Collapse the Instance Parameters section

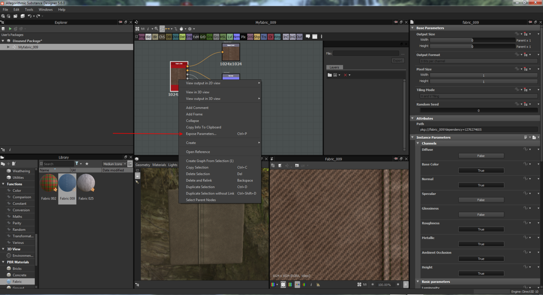(412, 137)
